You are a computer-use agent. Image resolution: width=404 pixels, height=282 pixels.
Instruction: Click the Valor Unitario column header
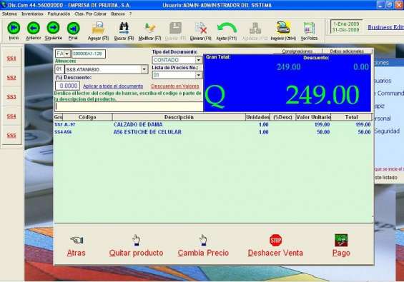[313, 117]
